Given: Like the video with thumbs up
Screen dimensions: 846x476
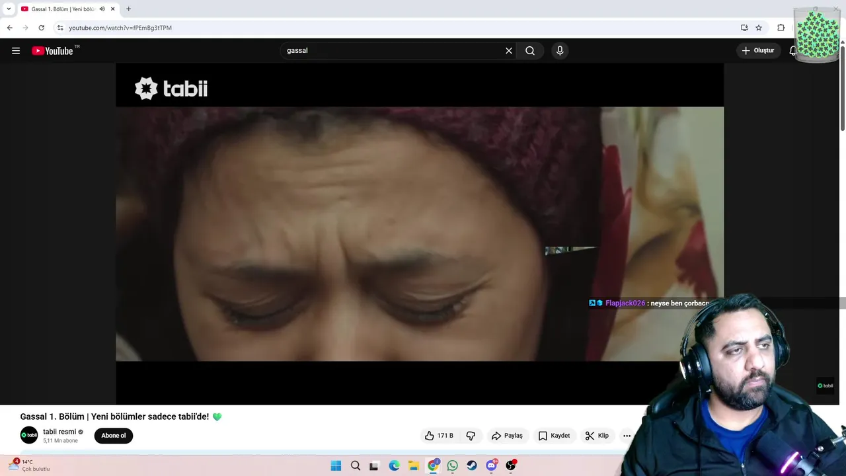Looking at the screenshot, I should [x=439, y=436].
